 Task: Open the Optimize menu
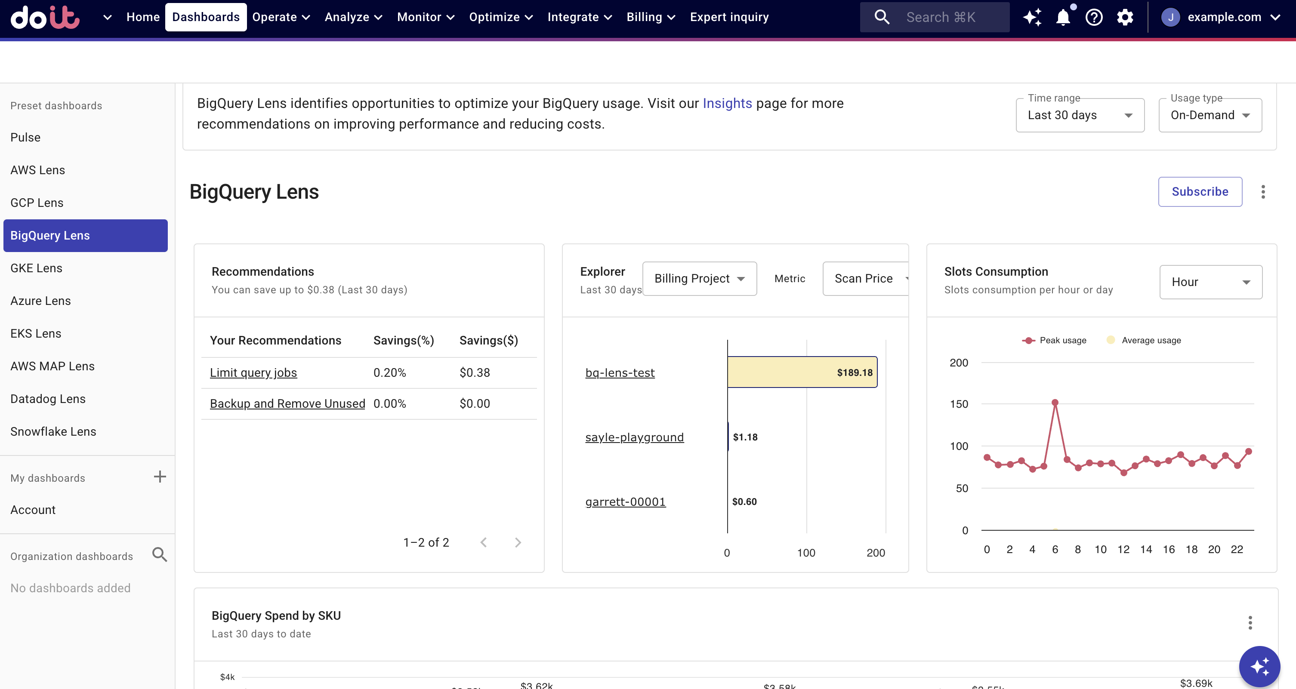tap(500, 17)
